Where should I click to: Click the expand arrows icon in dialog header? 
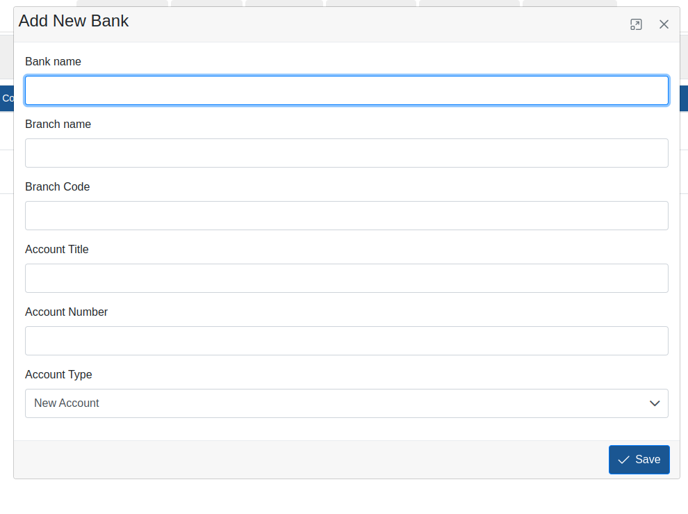pos(635,24)
